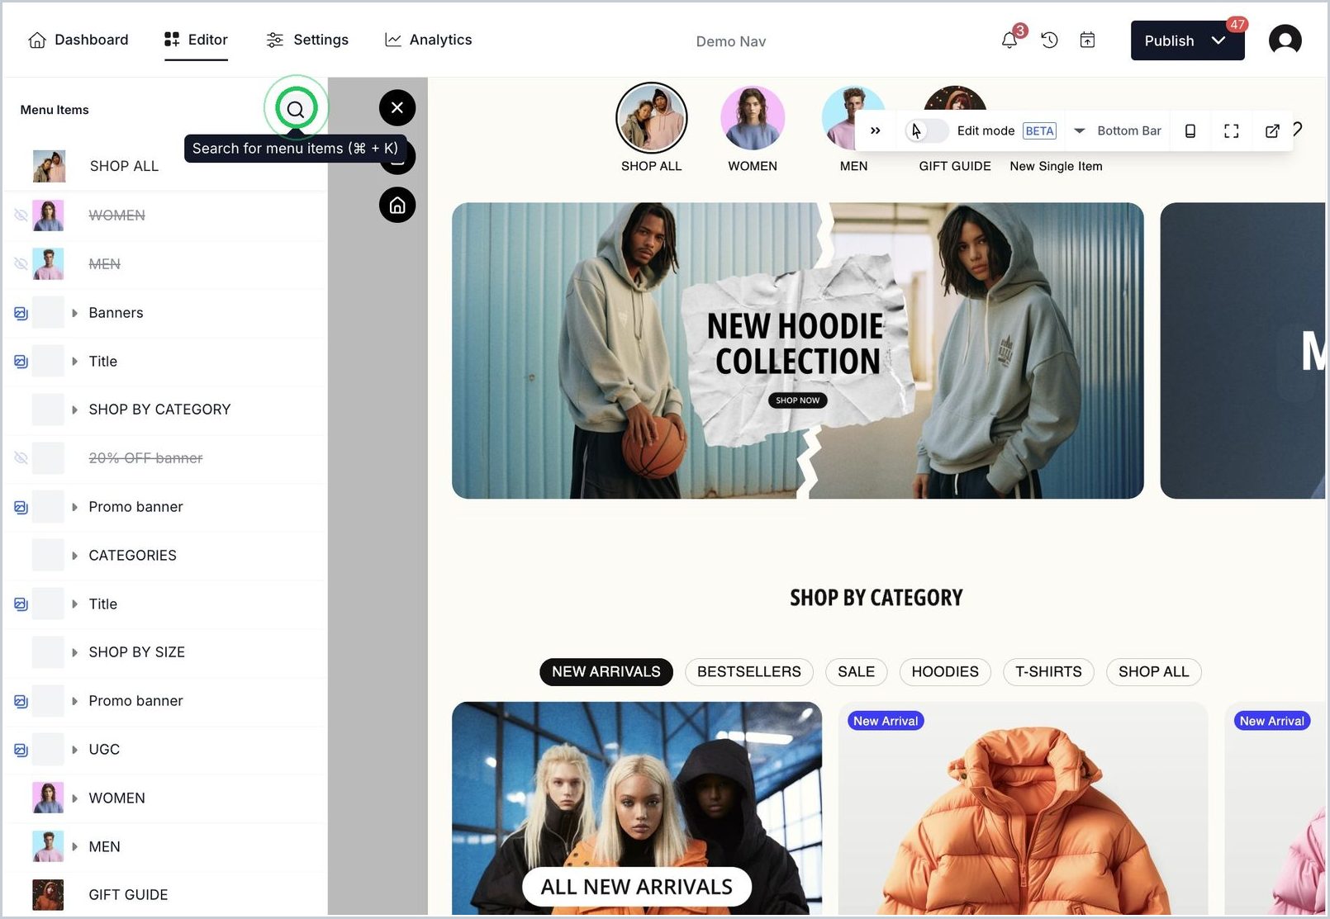This screenshot has height=919, width=1330.
Task: Click the image icon beside UGC
Action: click(21, 750)
